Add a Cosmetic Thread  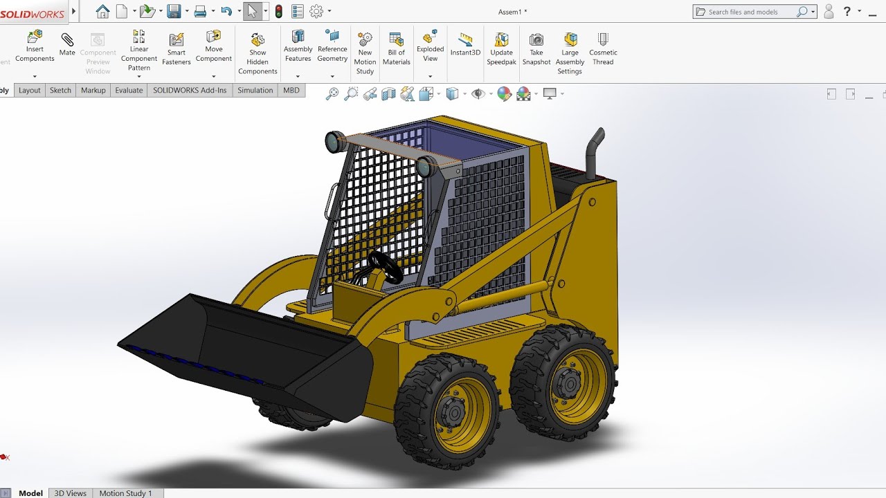click(603, 48)
